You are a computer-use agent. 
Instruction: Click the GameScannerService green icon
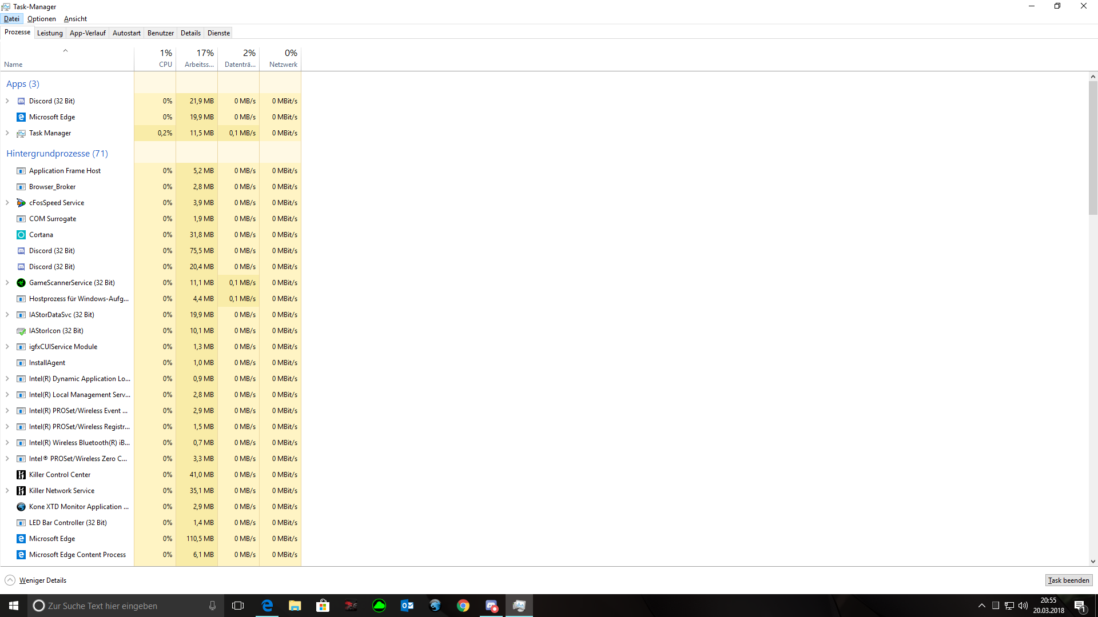[21, 283]
